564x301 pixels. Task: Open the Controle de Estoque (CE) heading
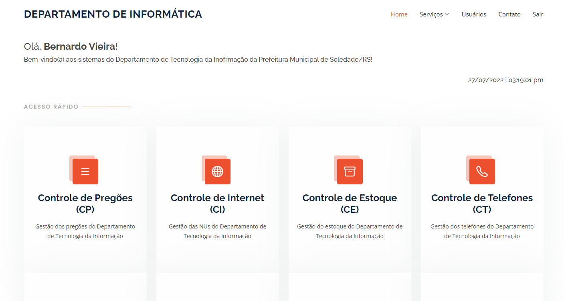(x=350, y=203)
